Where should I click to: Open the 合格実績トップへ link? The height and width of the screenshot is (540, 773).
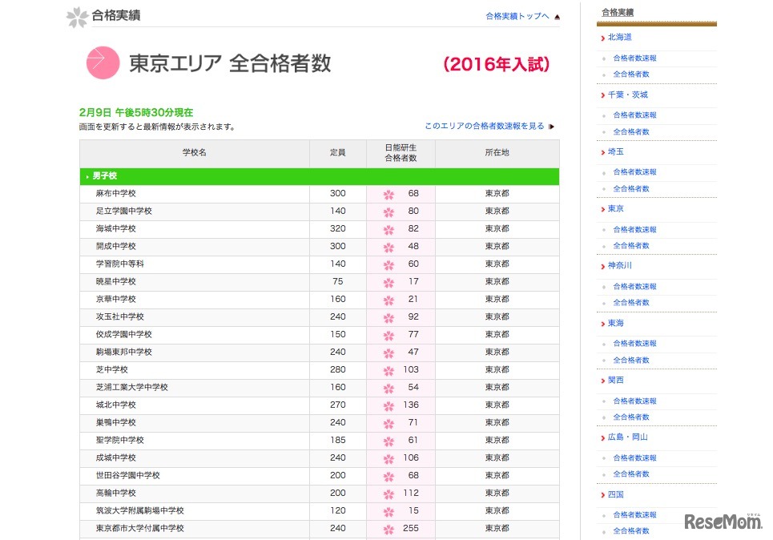tap(517, 16)
